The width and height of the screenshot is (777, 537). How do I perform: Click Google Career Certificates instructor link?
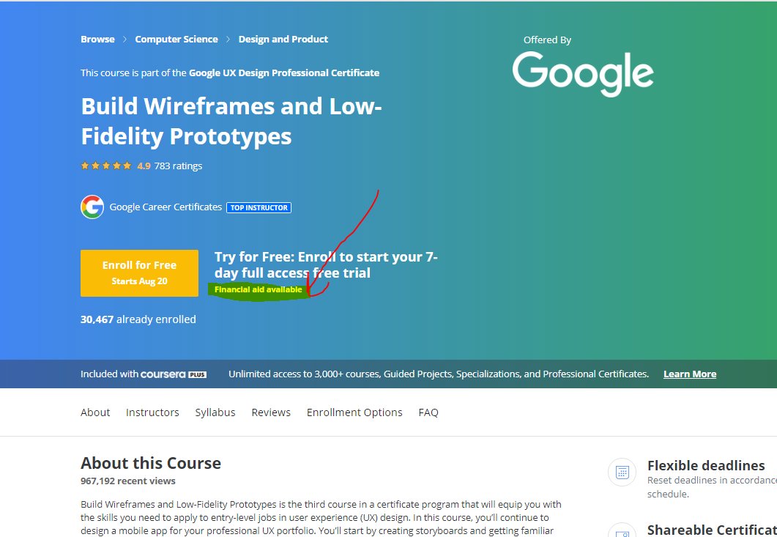(166, 207)
